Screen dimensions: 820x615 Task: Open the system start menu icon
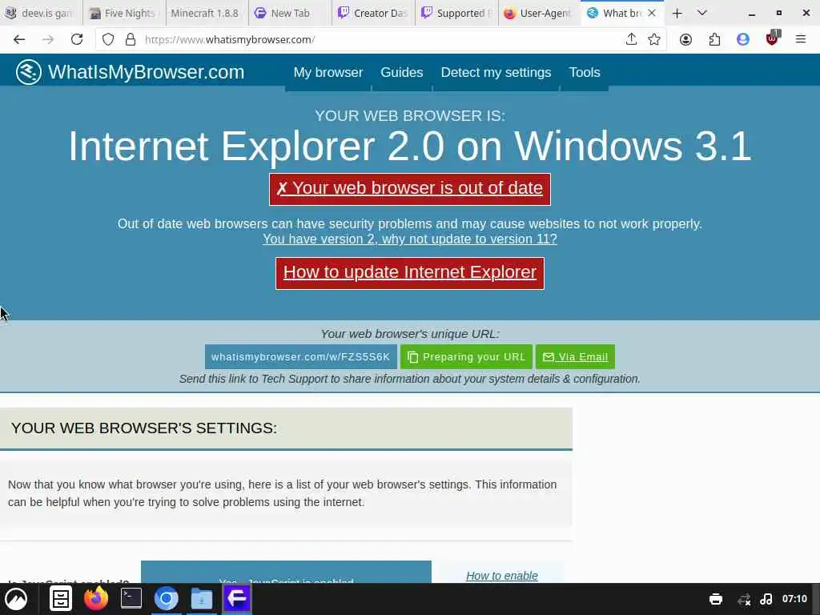(16, 599)
